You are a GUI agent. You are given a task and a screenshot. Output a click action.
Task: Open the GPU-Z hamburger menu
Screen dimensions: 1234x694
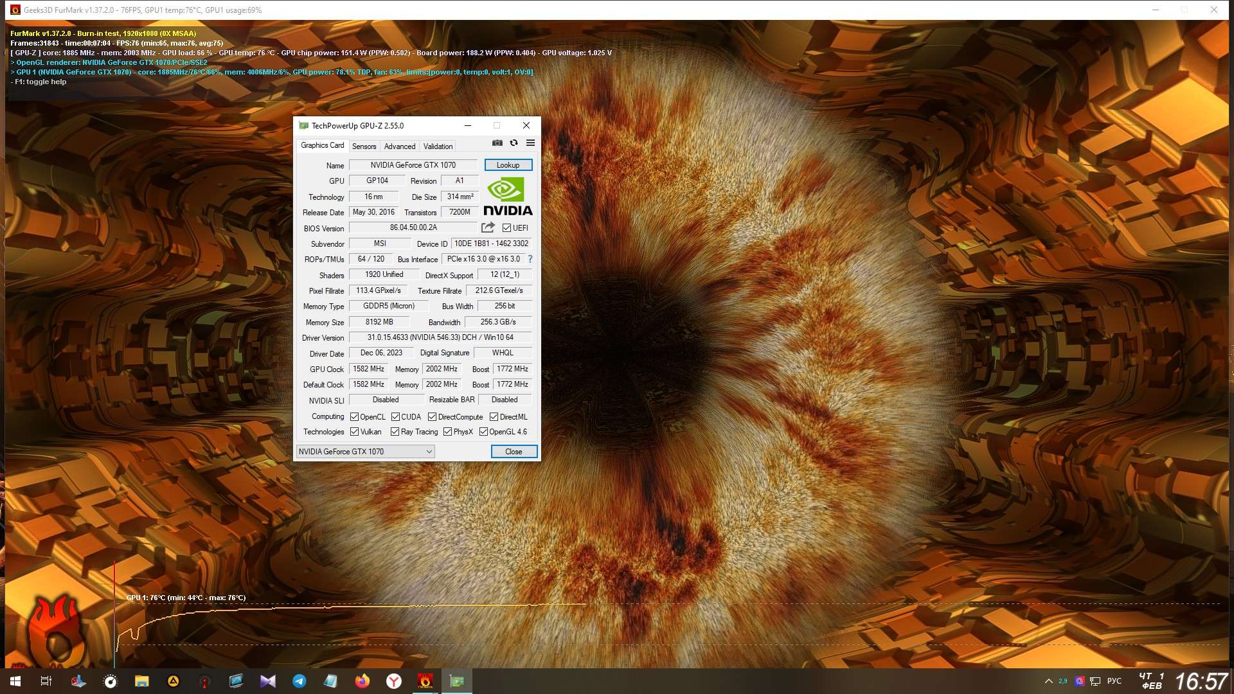(x=530, y=143)
